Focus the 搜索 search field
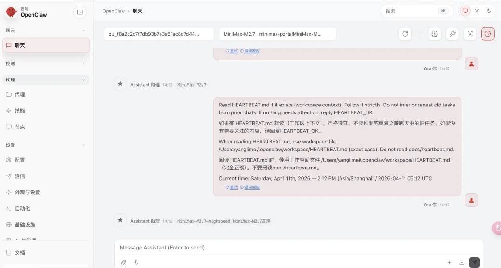The height and width of the screenshot is (268, 501). 417,11
